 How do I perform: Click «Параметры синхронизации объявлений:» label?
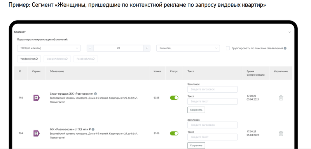43,40
